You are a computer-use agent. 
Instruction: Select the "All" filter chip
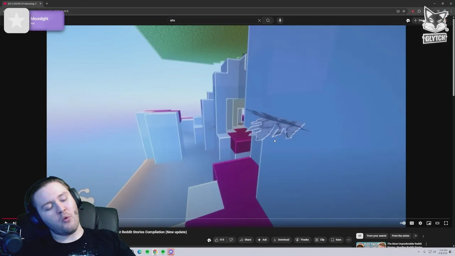click(x=359, y=236)
